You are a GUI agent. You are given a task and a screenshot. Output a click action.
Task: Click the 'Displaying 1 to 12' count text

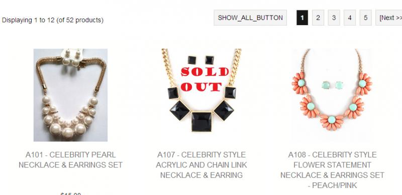click(53, 20)
